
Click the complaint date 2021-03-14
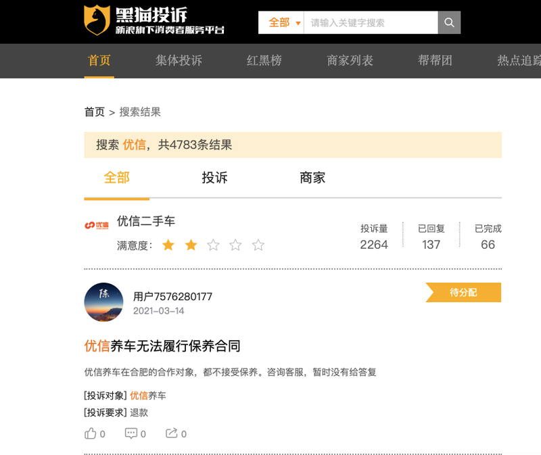point(159,311)
